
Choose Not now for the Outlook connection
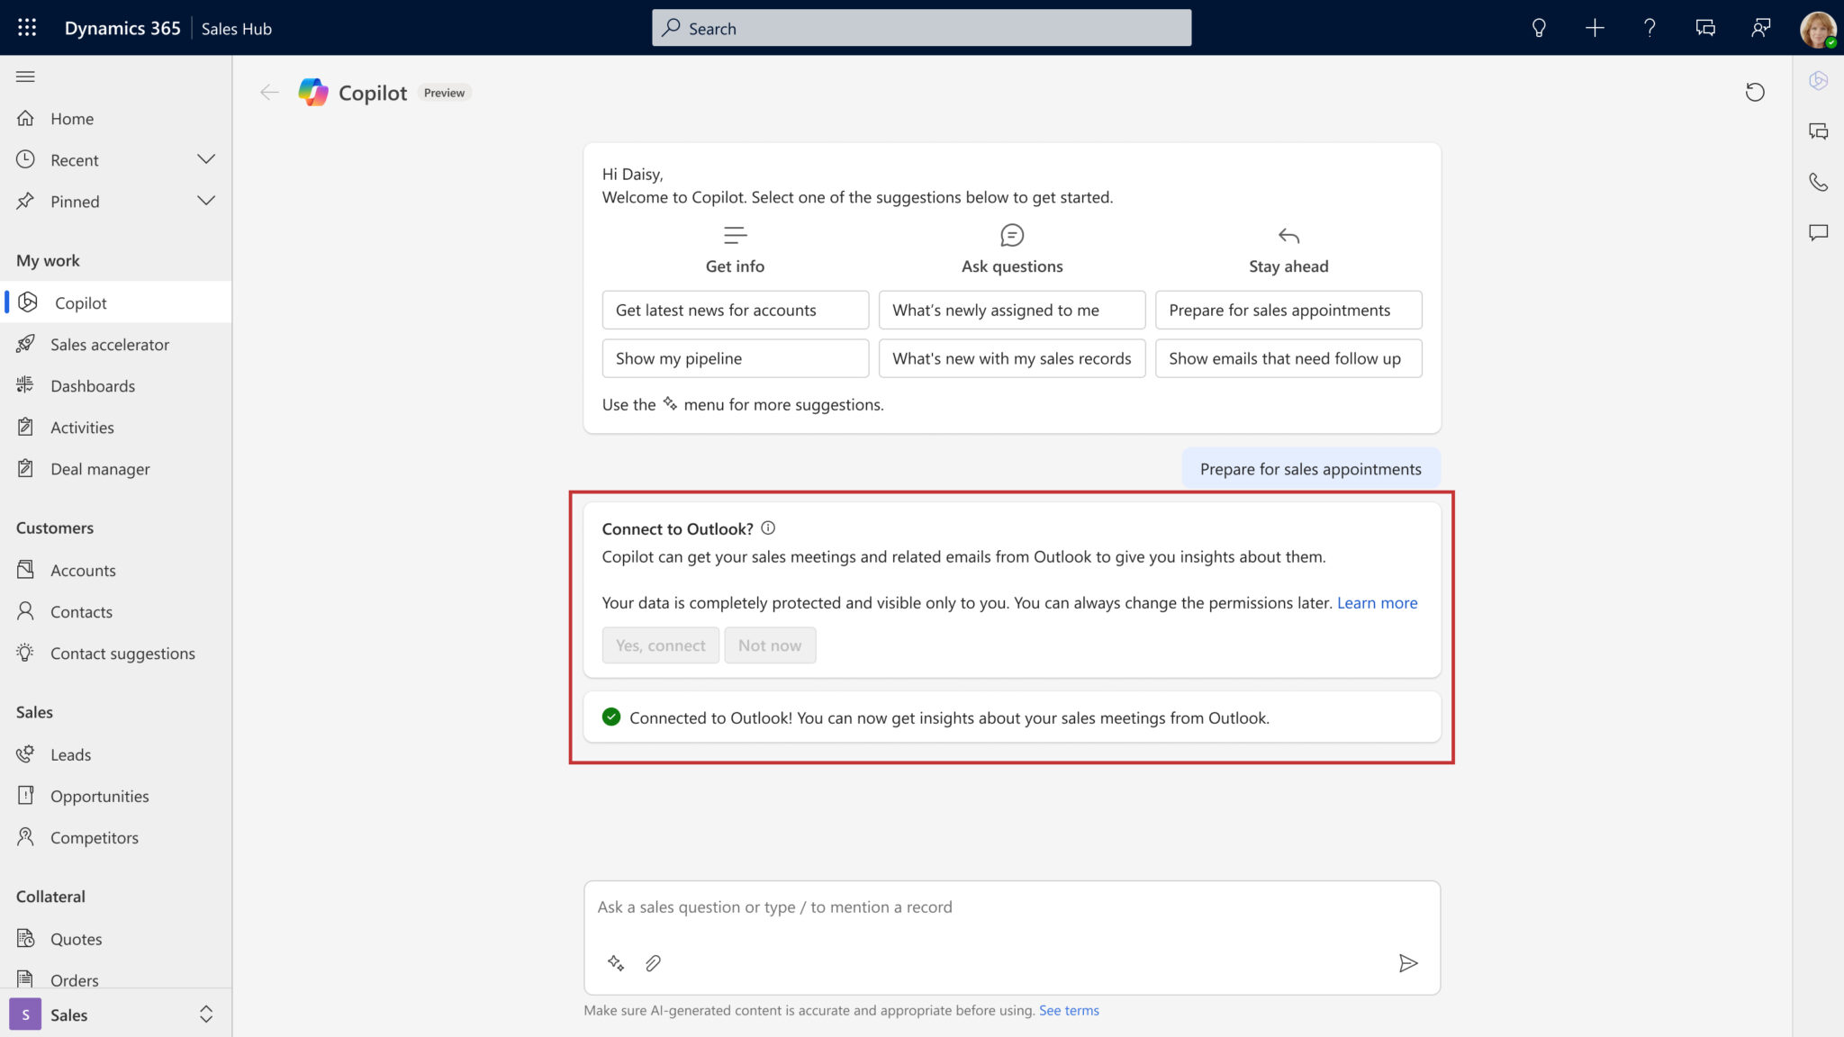(770, 645)
